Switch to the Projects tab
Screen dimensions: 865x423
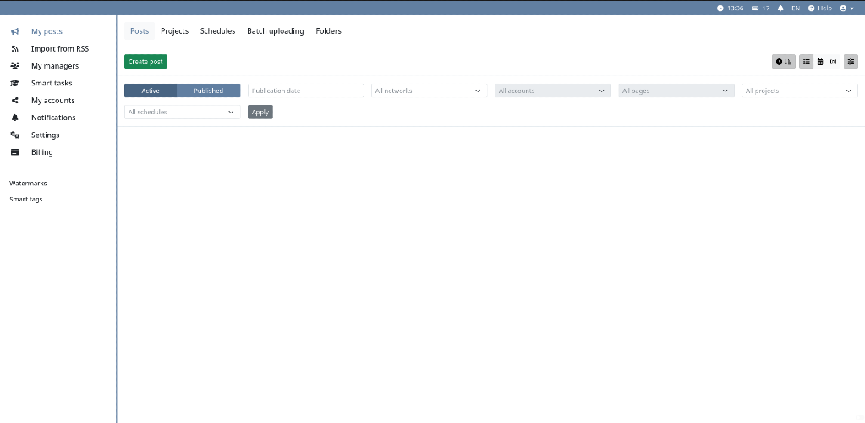tap(175, 31)
